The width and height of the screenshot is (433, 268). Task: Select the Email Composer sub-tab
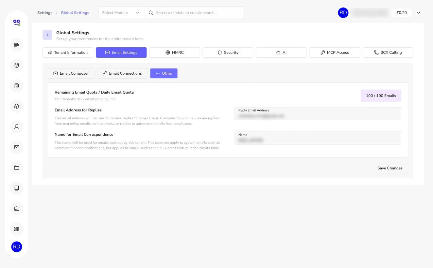click(71, 73)
